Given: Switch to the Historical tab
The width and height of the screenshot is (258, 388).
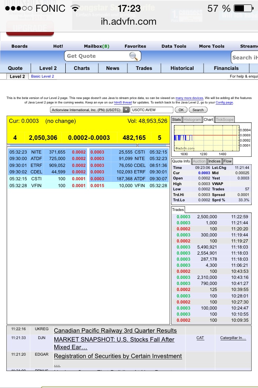Looking at the screenshot, I should [x=182, y=68].
